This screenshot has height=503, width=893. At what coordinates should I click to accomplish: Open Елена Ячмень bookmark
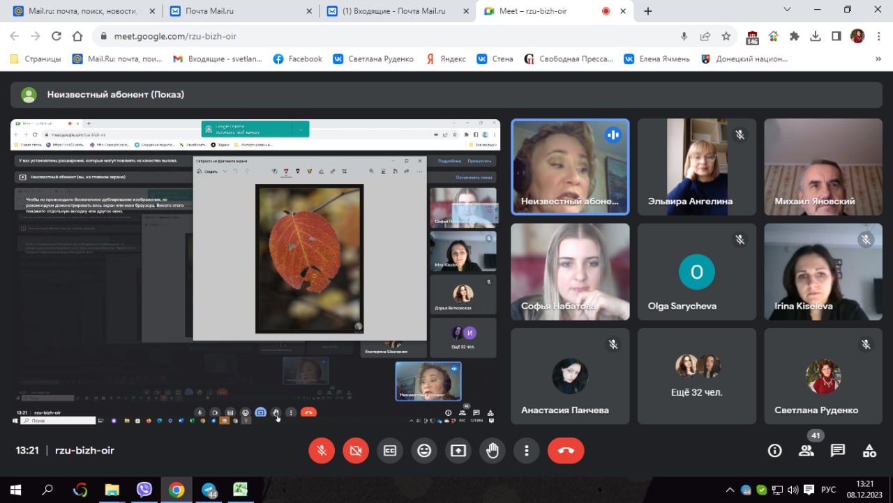656,59
